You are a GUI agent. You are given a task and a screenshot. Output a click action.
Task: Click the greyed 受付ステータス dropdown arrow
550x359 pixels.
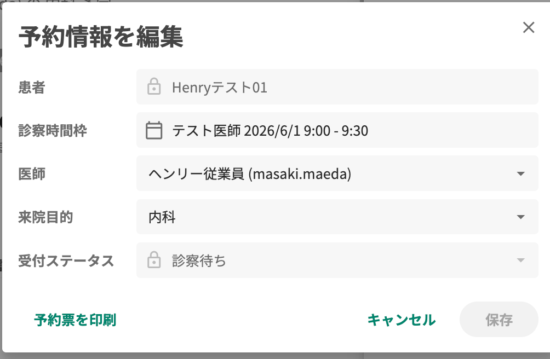pyautogui.click(x=520, y=260)
